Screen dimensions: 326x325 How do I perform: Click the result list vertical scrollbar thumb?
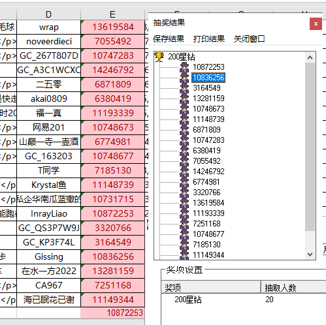point(310,147)
